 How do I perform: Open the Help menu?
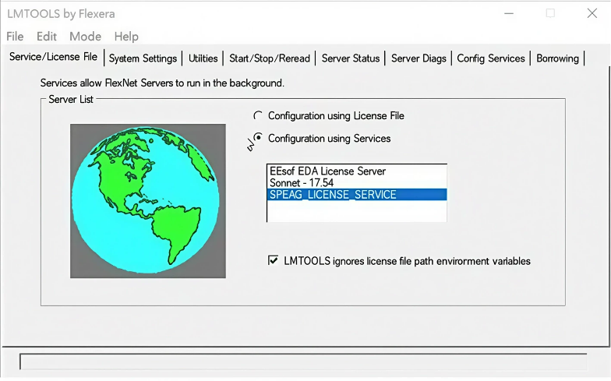[126, 37]
